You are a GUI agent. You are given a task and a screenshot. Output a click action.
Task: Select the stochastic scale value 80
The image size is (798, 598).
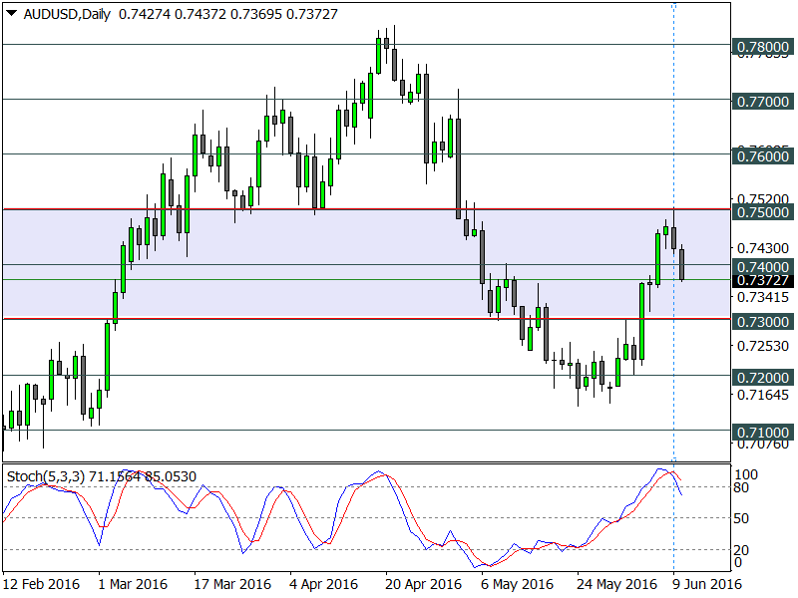741,487
